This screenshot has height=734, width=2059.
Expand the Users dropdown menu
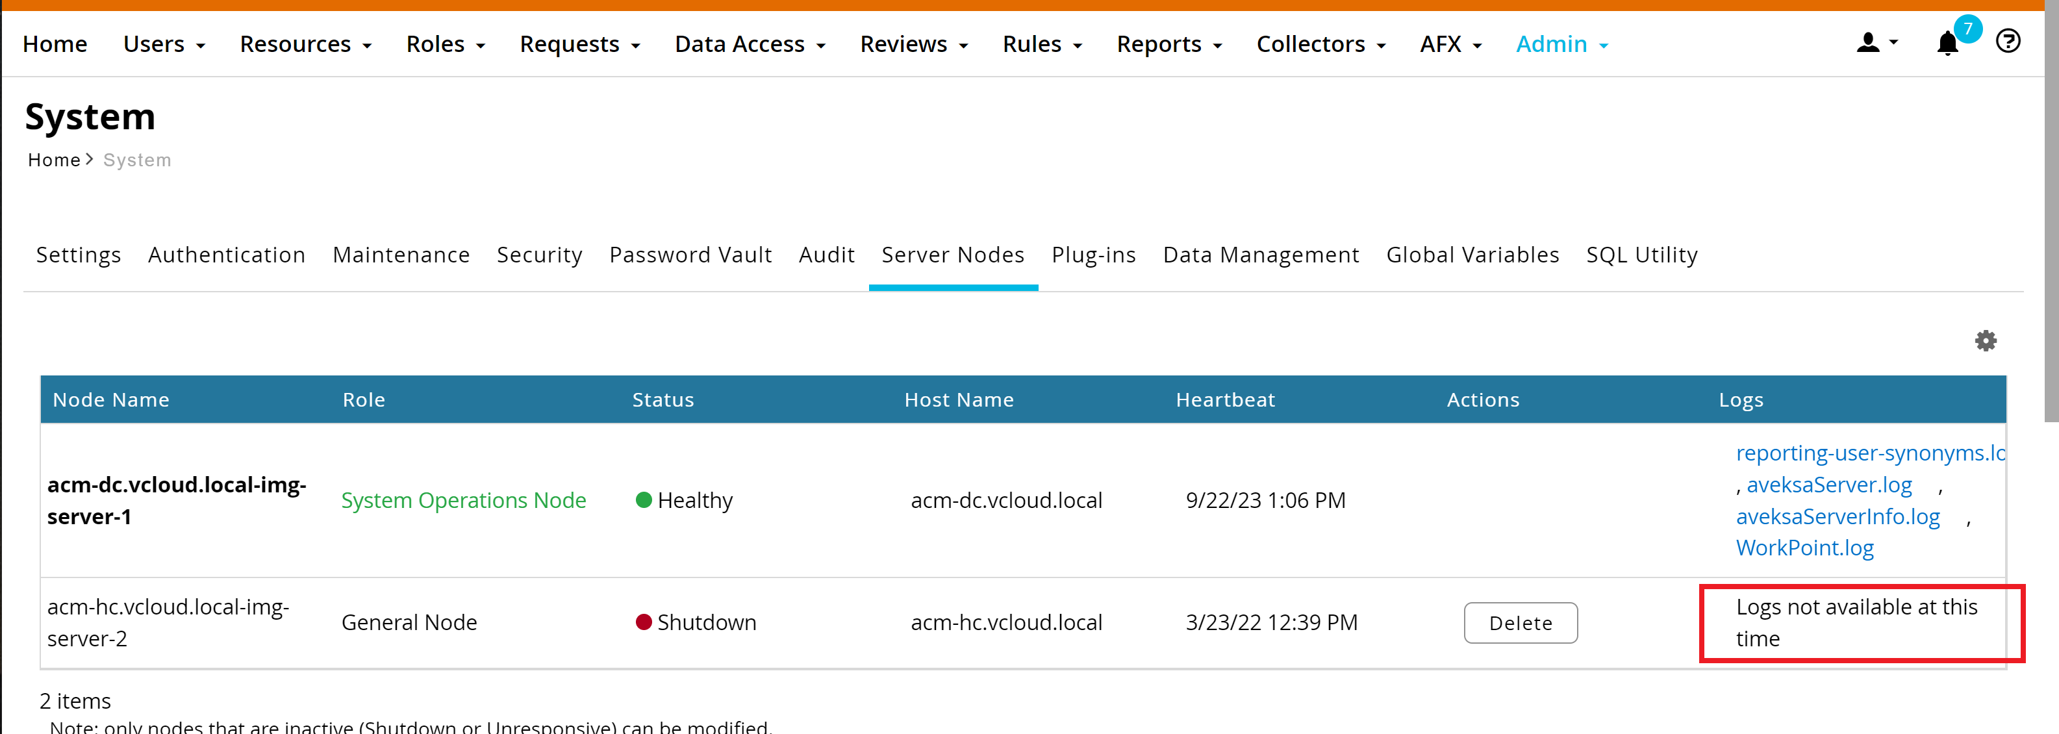(164, 44)
